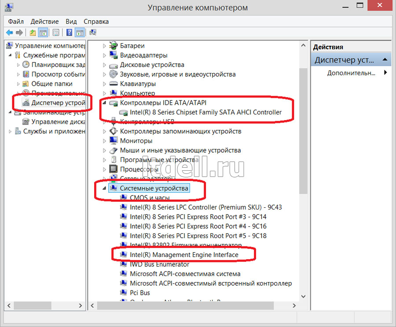Image resolution: width=396 pixels, height=327 pixels.
Task: Click the Дисковые устройства drive icon
Action: (114, 65)
